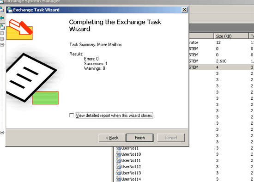
Task: Select the UserNo114 mailbox row
Action: click(x=184, y=179)
